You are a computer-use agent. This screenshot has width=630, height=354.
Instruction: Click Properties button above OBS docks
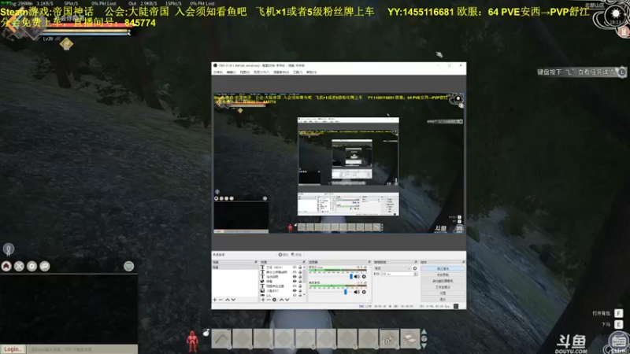pos(283,254)
